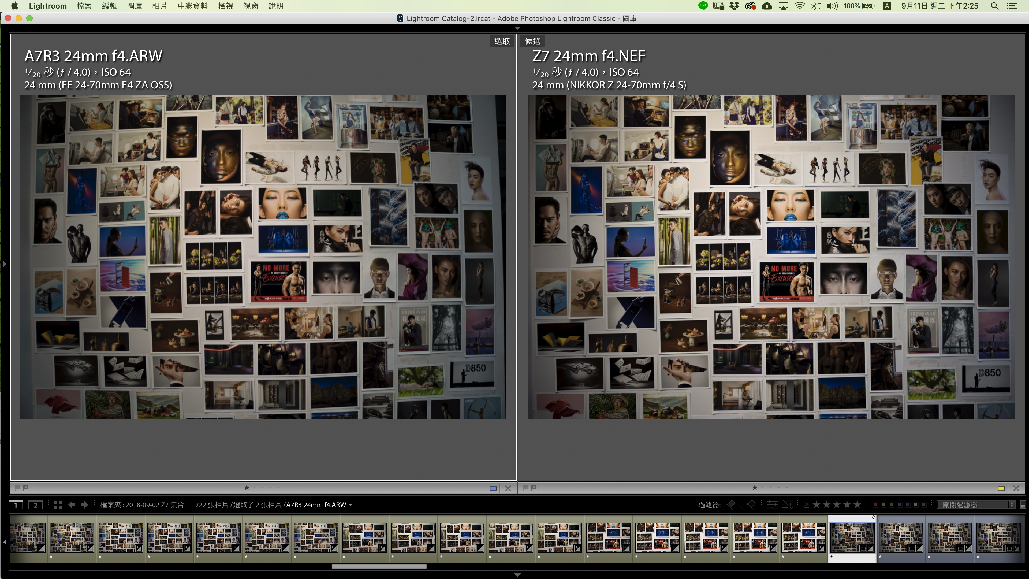Open the grid view icon in filmstrip bar
Viewport: 1029px width, 579px height.
point(58,505)
